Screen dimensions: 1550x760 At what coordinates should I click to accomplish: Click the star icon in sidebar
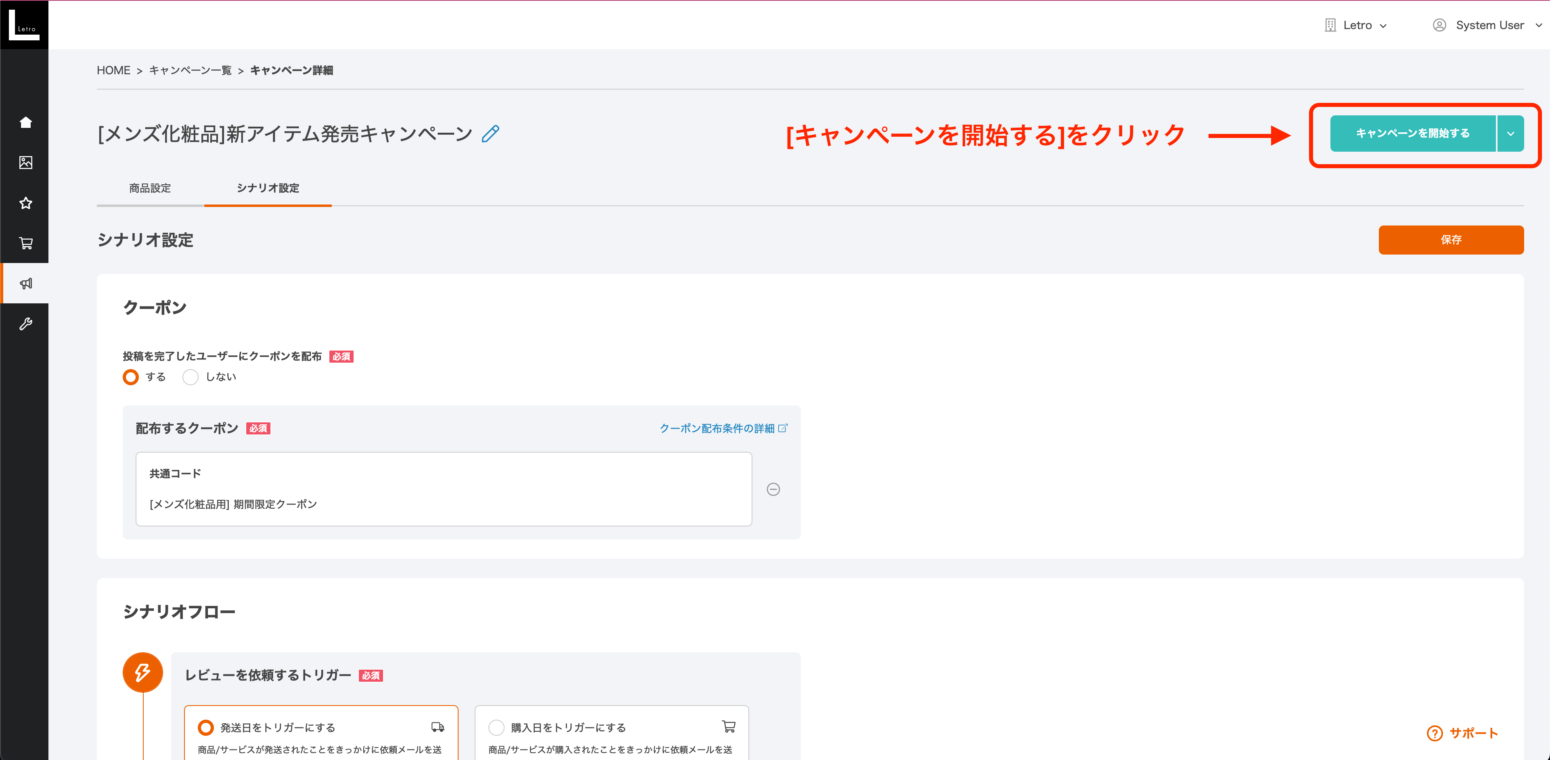coord(25,203)
